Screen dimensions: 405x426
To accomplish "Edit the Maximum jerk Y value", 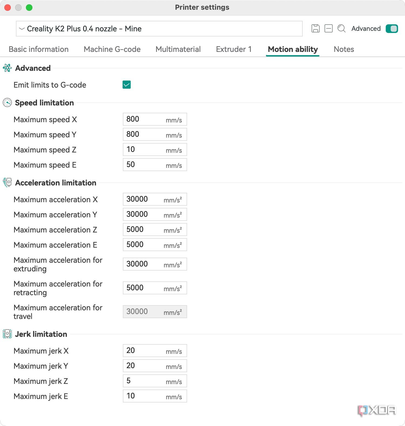I will click(x=155, y=366).
